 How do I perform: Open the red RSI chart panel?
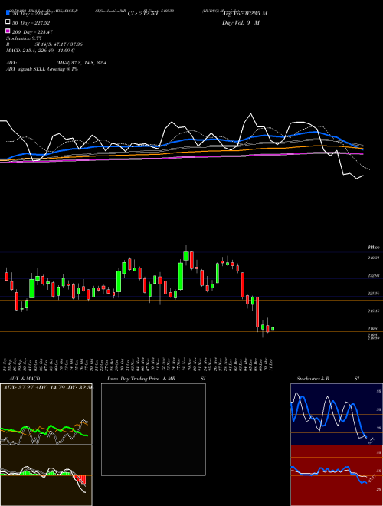point(336,475)
